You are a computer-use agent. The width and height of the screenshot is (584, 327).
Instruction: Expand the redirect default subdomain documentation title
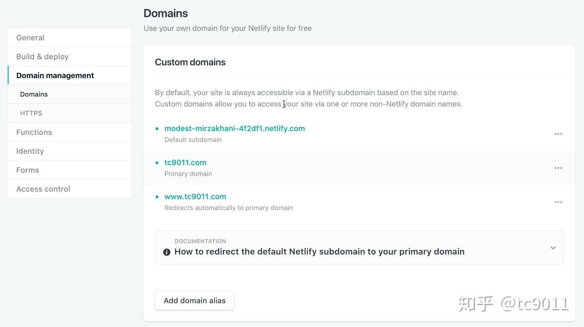click(x=319, y=252)
